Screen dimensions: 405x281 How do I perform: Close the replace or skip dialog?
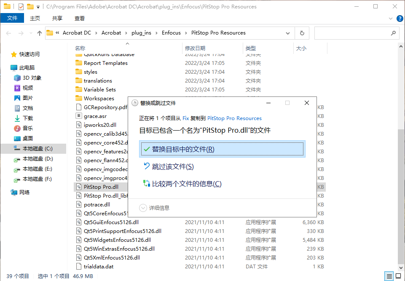coord(307,103)
